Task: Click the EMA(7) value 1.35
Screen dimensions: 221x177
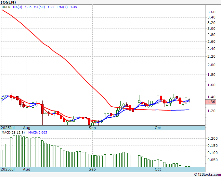Action: 73,7
